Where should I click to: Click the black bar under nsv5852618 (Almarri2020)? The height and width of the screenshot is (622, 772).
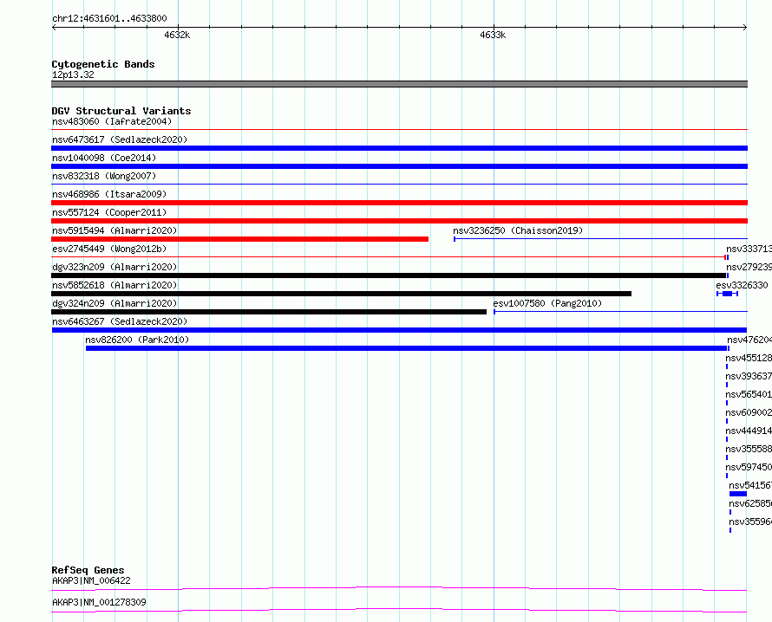341,294
